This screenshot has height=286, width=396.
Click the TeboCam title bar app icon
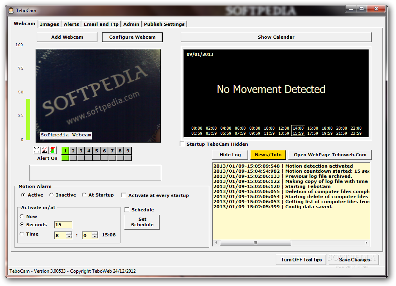(11, 11)
